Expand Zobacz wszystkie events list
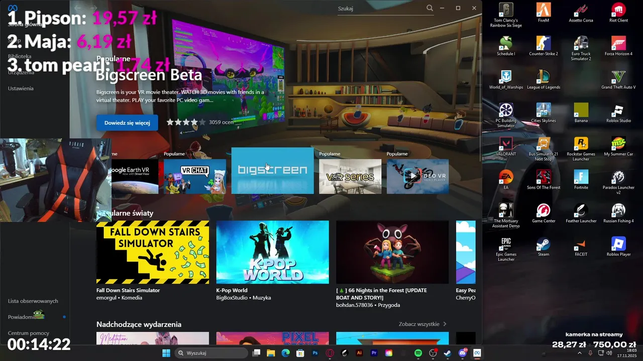The width and height of the screenshot is (643, 361). pos(422,324)
